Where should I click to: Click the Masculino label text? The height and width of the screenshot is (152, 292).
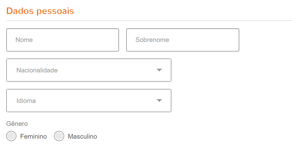pyautogui.click(x=82, y=136)
